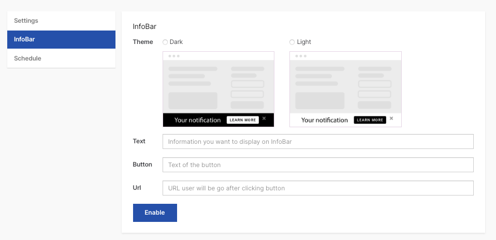Click the browser dots in dark preview
496x240 pixels.
(174, 56)
